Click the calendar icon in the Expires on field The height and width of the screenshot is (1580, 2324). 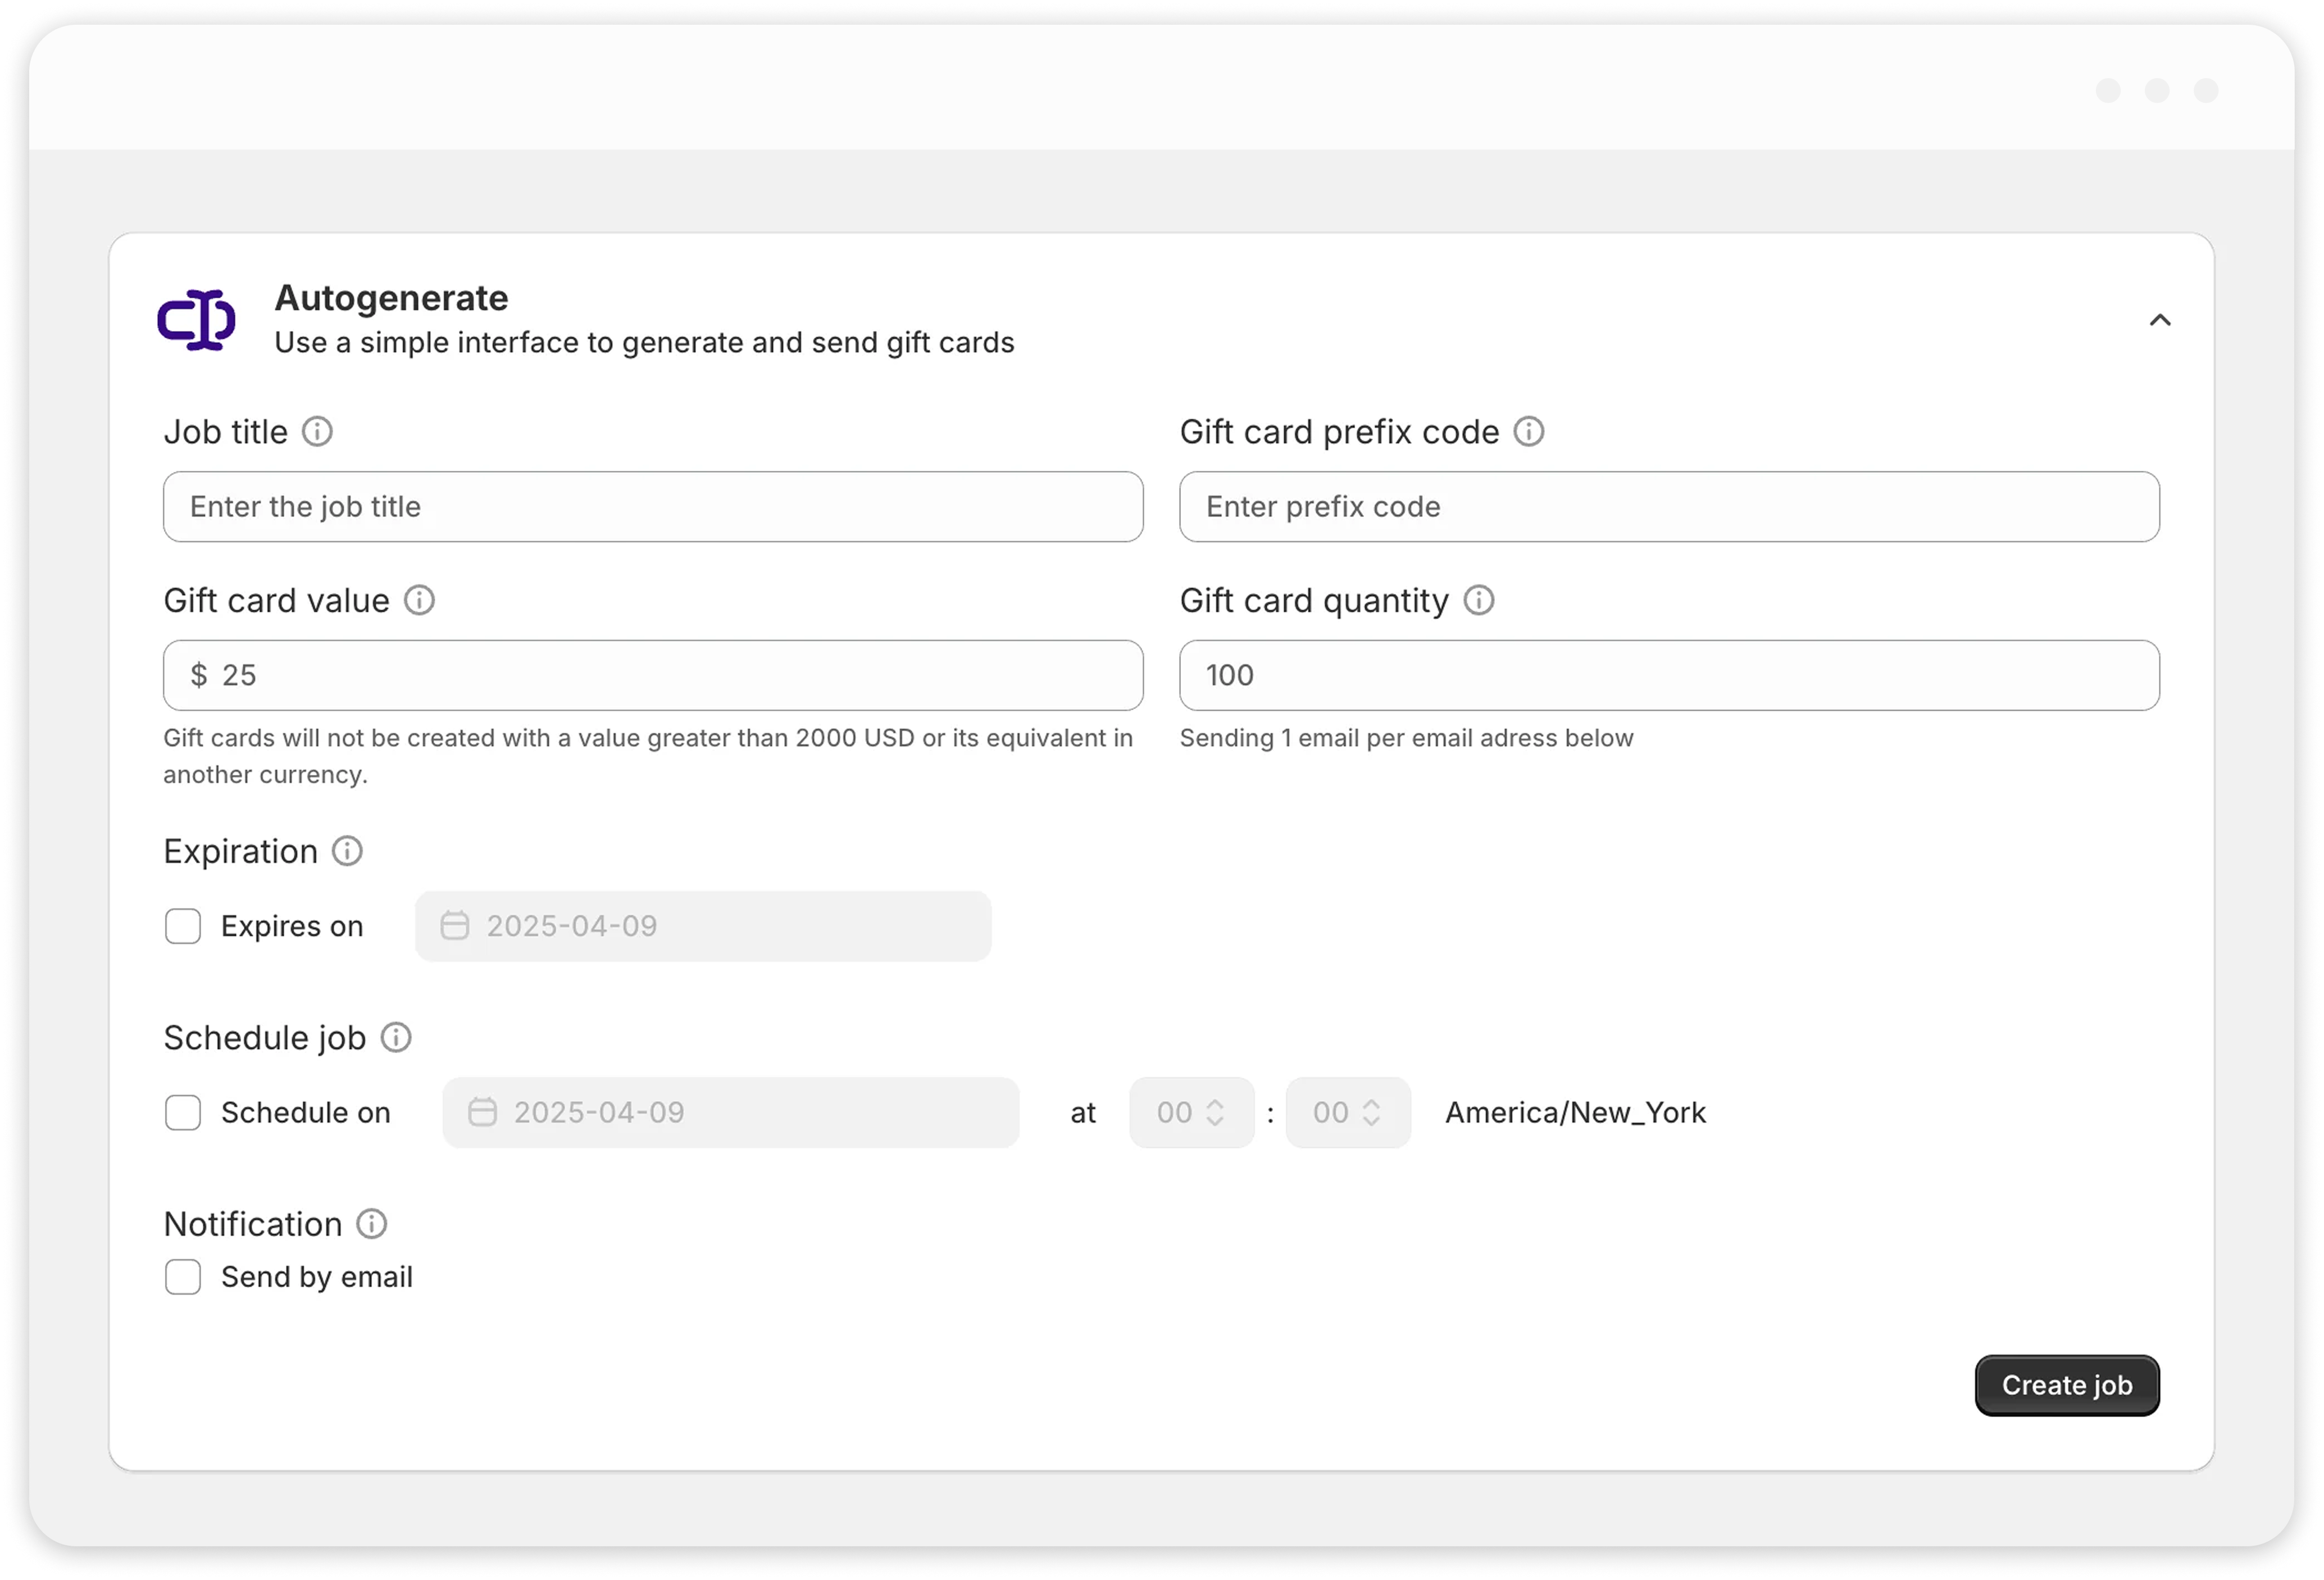[x=455, y=925]
